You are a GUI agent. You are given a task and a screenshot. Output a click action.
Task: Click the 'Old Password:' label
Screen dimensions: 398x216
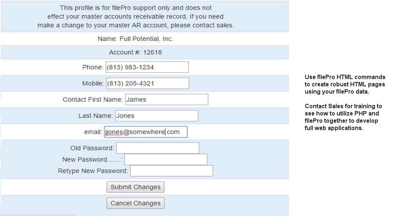click(92, 148)
